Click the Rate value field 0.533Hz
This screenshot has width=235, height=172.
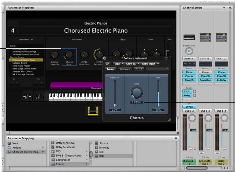point(137,102)
